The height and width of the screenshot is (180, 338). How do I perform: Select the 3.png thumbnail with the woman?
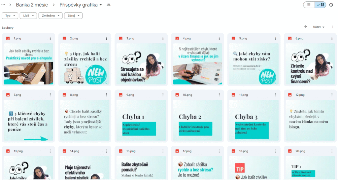(141, 64)
